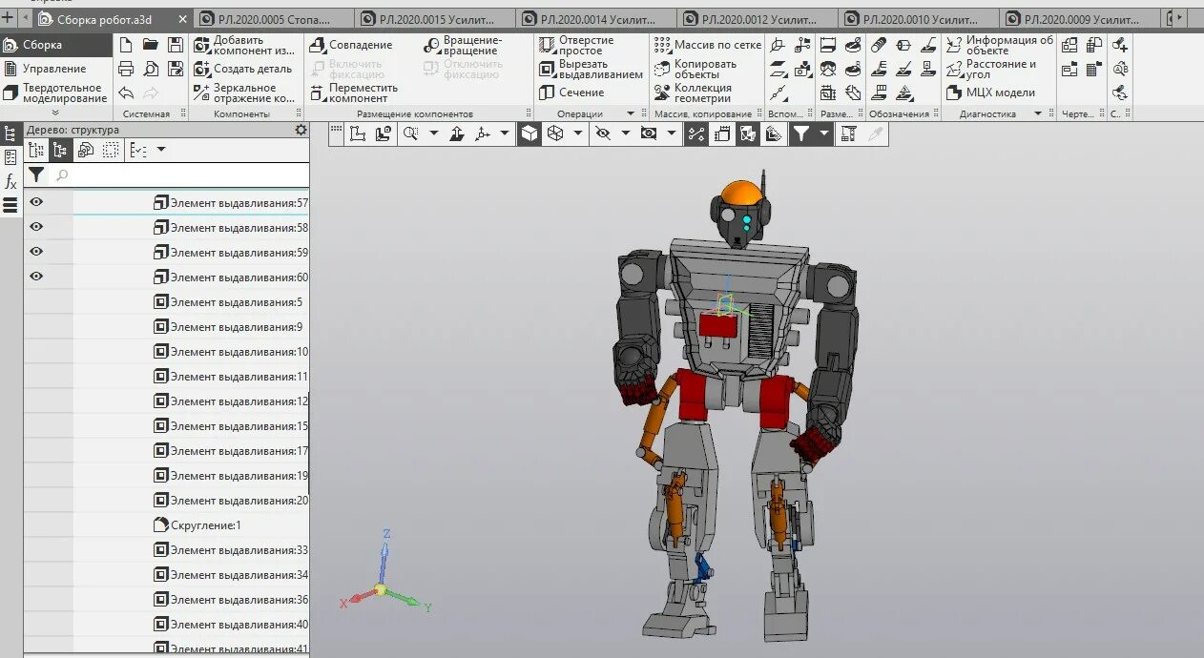Screen dimensions: 1204x658
Task: Click wireframe display mode cube icon
Action: pos(554,134)
